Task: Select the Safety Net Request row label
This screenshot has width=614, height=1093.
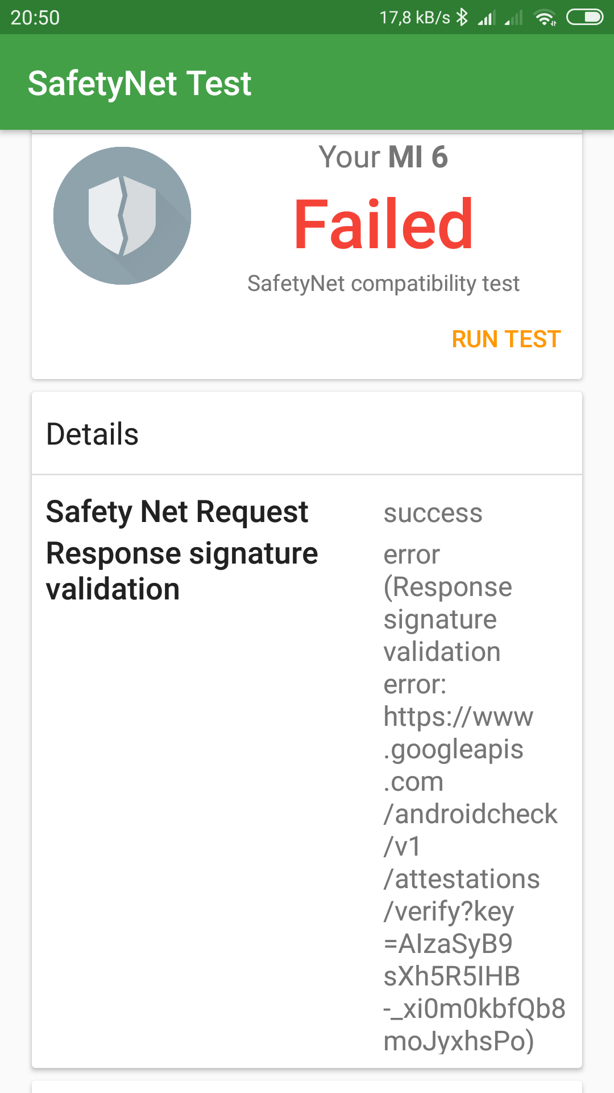Action: click(177, 511)
